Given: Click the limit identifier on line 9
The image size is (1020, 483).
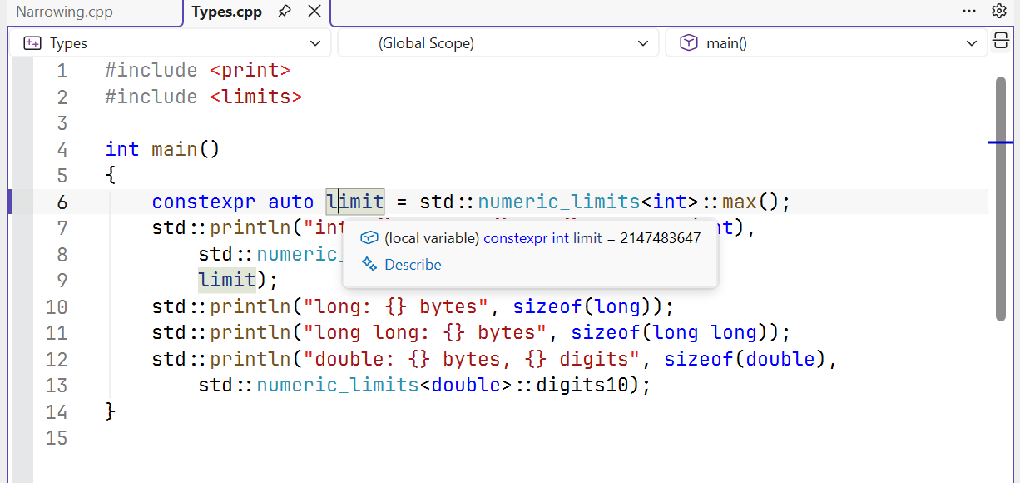Looking at the screenshot, I should pos(227,280).
